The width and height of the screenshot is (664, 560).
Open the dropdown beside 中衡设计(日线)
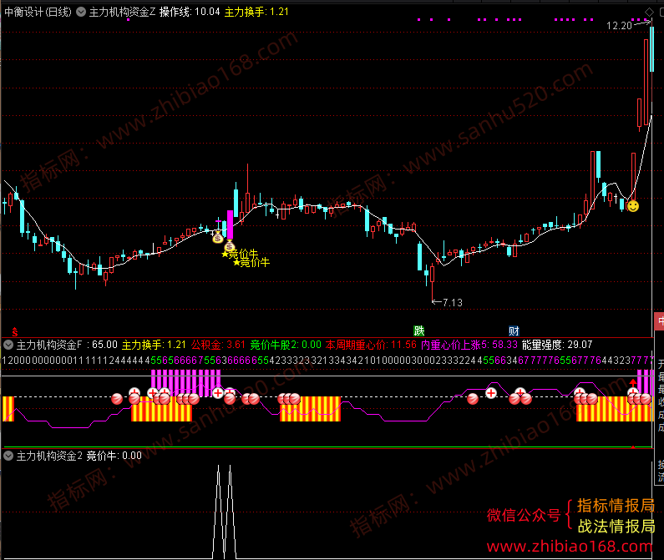point(81,12)
